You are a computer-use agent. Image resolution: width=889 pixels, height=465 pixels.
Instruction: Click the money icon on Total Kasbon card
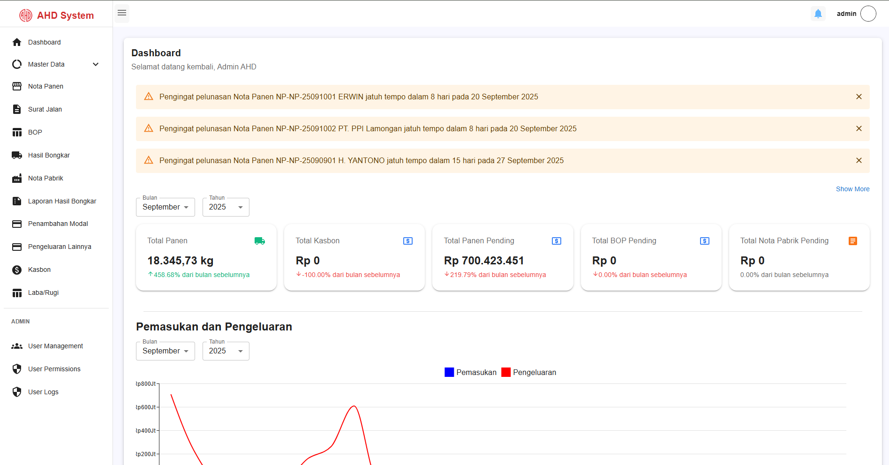(408, 241)
